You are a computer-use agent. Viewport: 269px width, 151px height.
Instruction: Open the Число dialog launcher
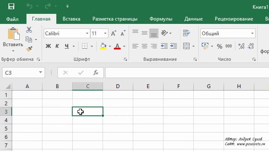point(254,60)
